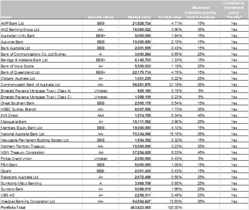
Task: Select the 0.18% total value cell
Action: (177, 91)
